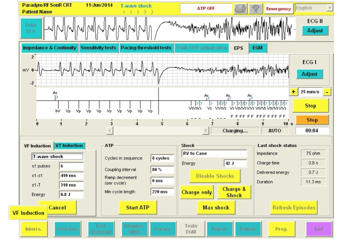Open the T-wave shock induction type selector
Image resolution: width=341 pixels, height=244 pixels.
pyautogui.click(x=57, y=156)
